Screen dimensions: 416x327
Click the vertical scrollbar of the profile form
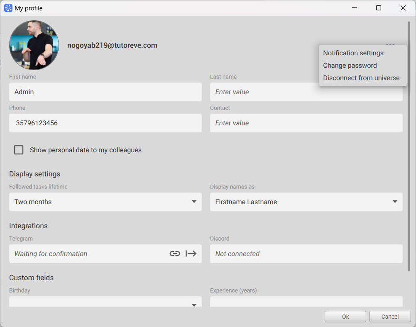click(409, 146)
